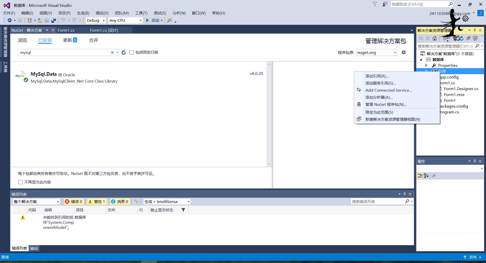This screenshot has width=486, height=263.
Task: Refresh the NuGet package list
Action: point(124,52)
